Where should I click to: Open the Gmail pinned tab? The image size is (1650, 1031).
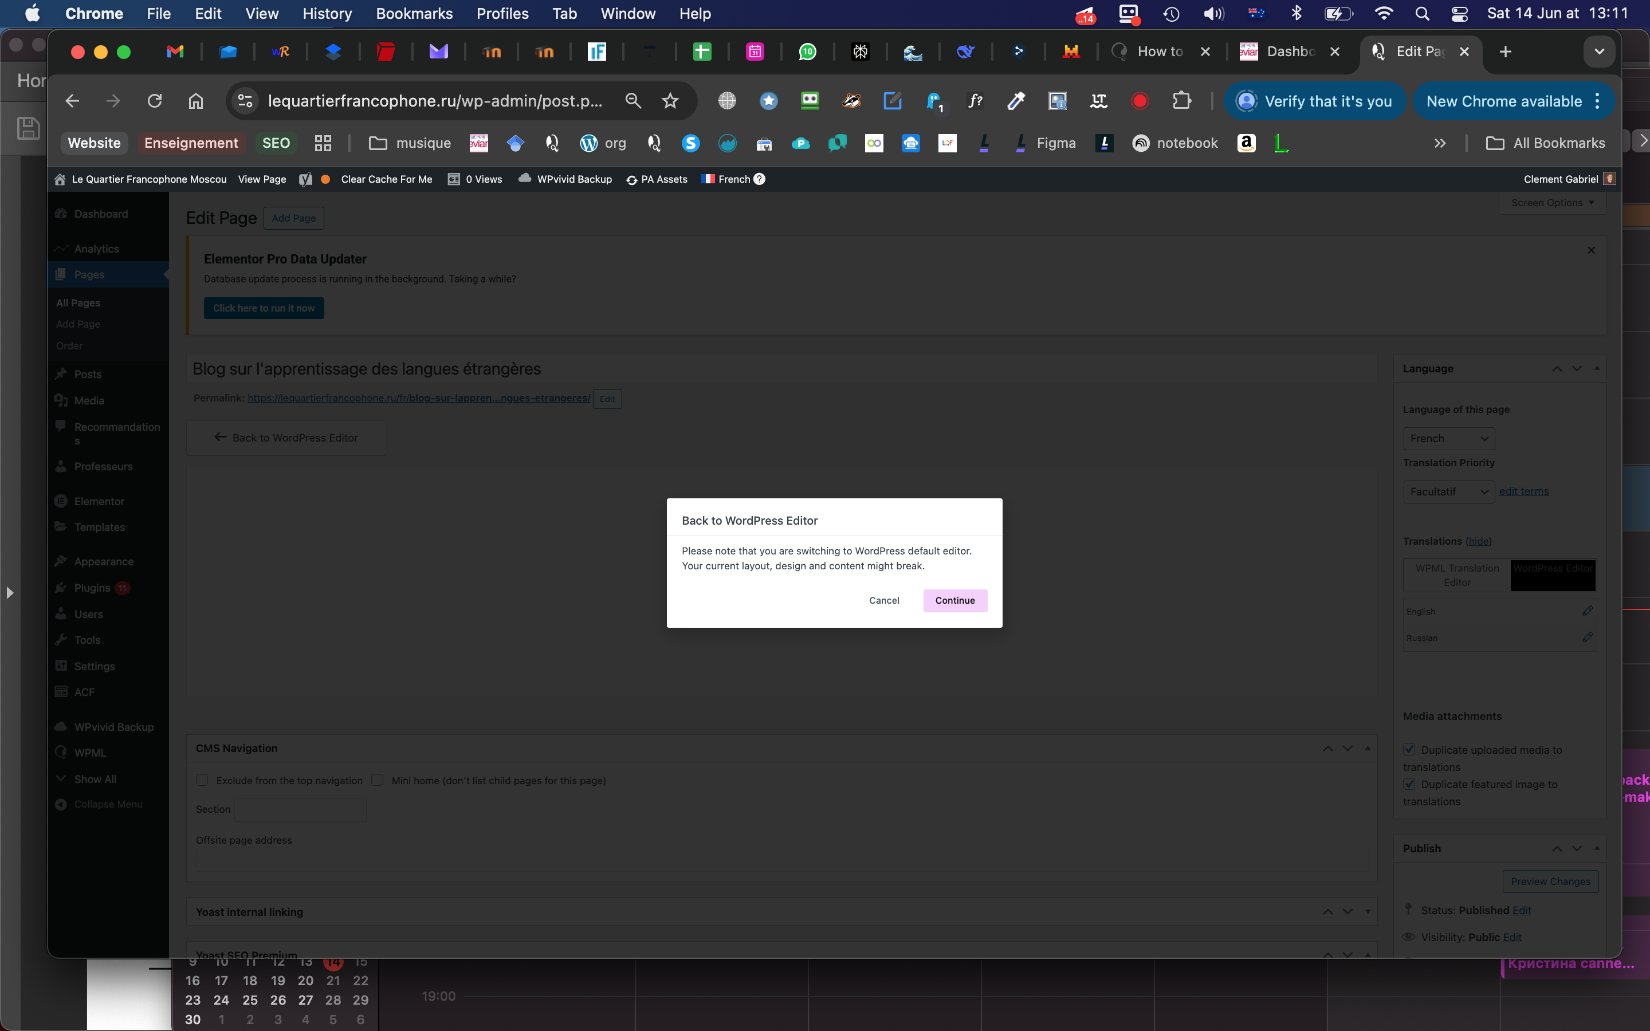coord(175,51)
